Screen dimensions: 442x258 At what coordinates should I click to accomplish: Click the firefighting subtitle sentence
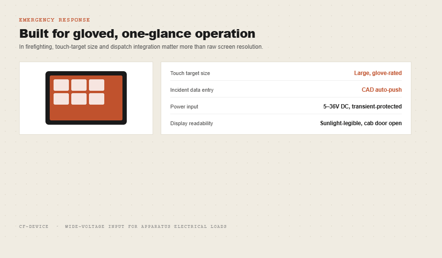141,47
